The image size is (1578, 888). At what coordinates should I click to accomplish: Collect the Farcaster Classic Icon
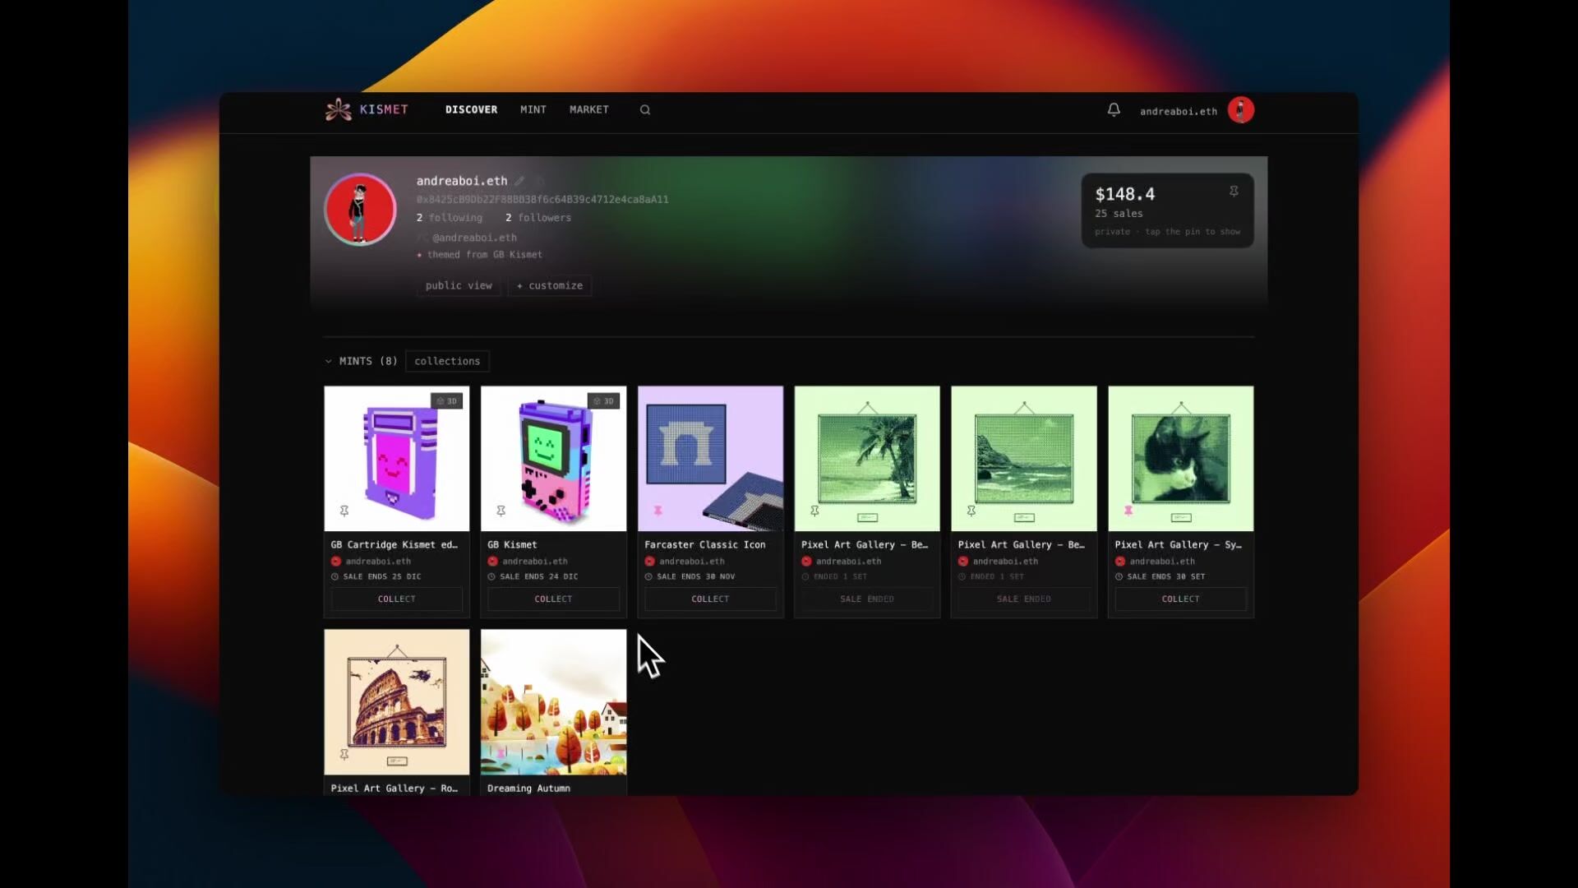[710, 599]
